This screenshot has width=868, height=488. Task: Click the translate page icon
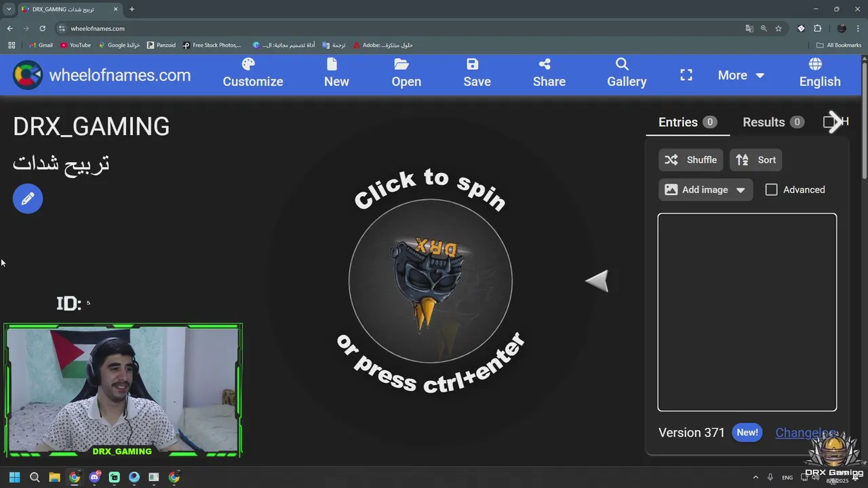(x=749, y=28)
